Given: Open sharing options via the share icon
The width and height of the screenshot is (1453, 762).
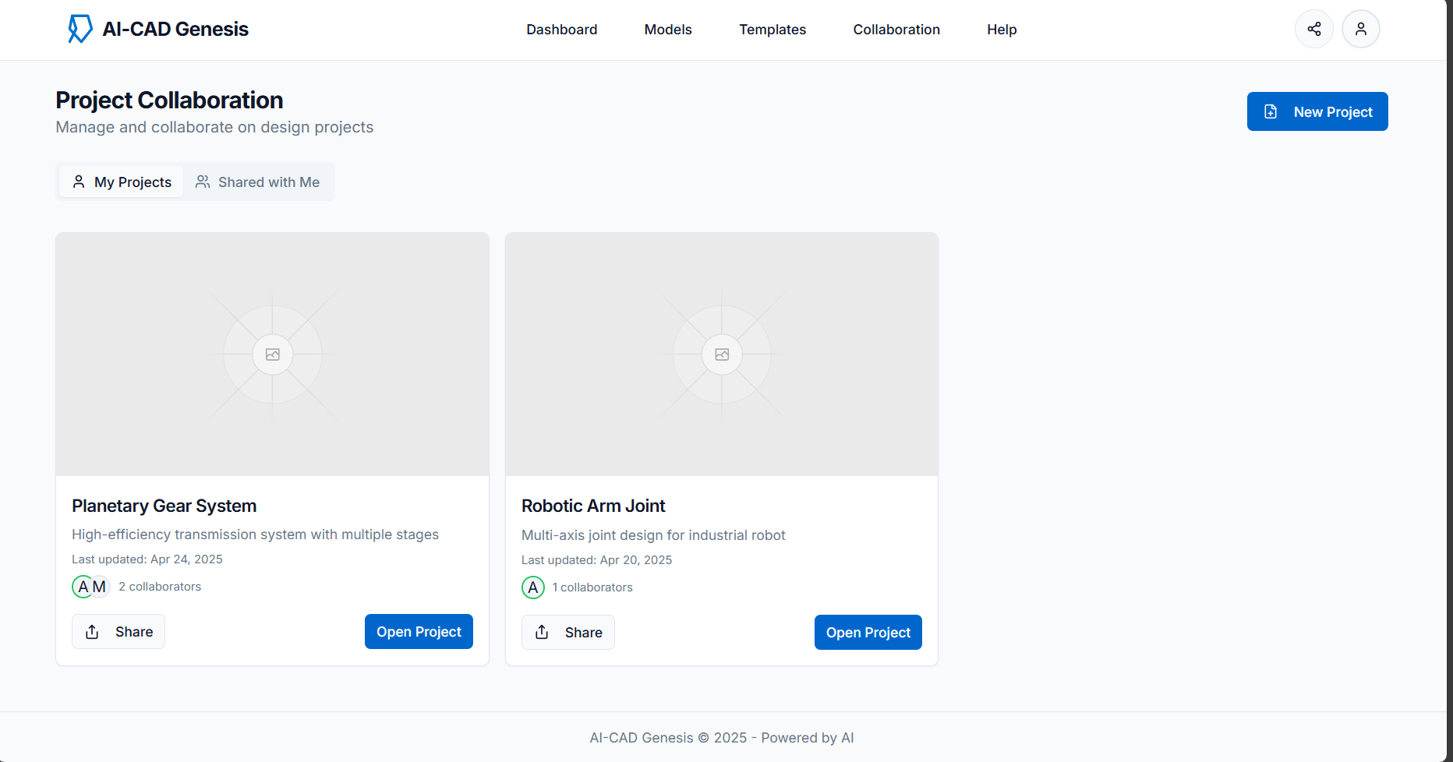Looking at the screenshot, I should pyautogui.click(x=1314, y=29).
